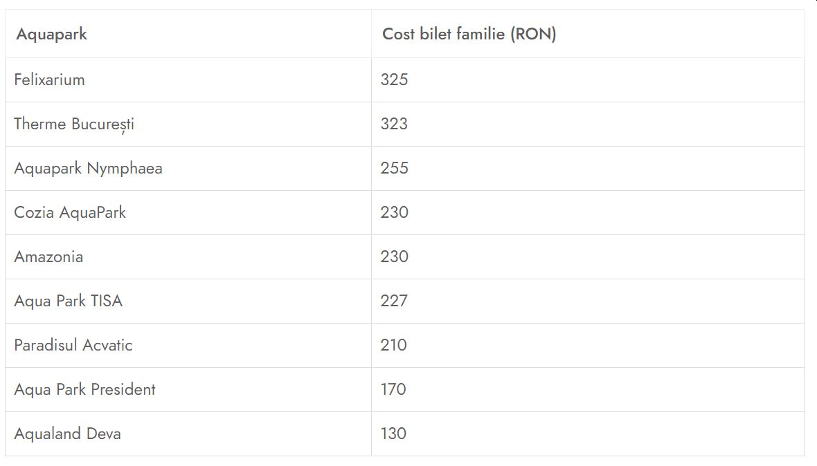Select the 323 cost value
The image size is (817, 466).
395,124
